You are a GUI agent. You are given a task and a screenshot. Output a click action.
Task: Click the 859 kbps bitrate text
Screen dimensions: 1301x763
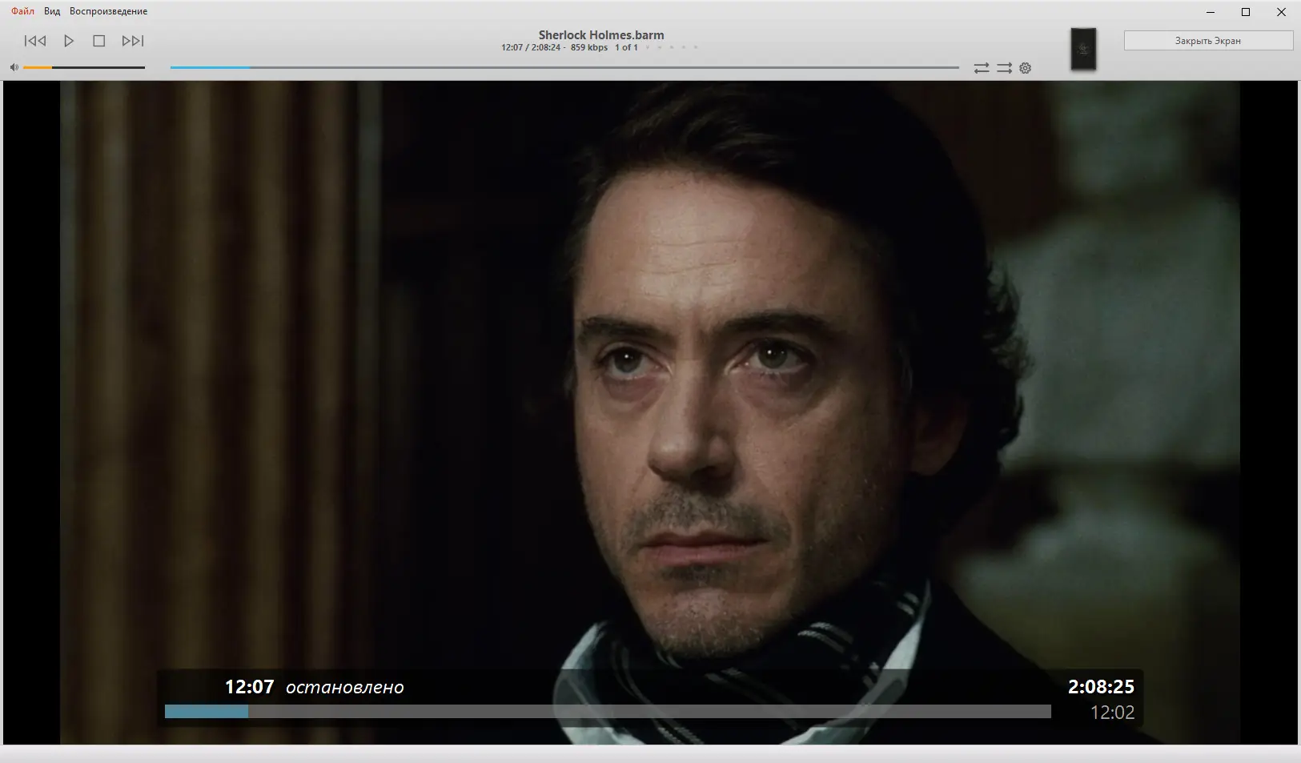[589, 48]
